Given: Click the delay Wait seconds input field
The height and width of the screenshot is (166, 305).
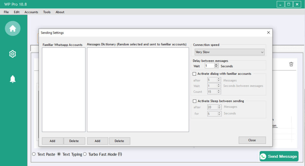Looking at the screenshot, I should tap(209, 66).
